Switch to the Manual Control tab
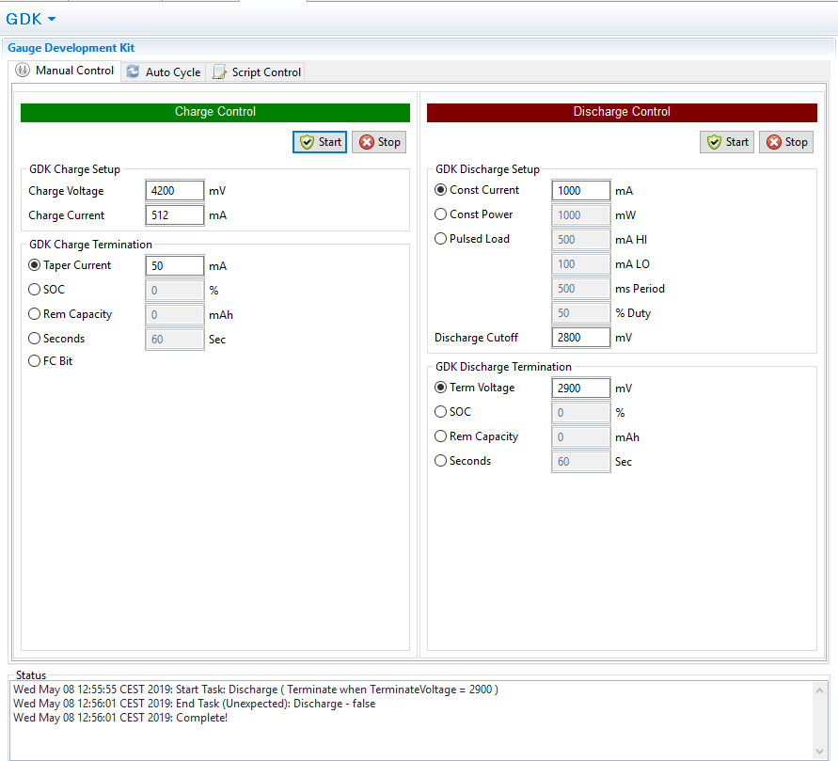Viewport: 838px width, 761px height. click(x=65, y=71)
